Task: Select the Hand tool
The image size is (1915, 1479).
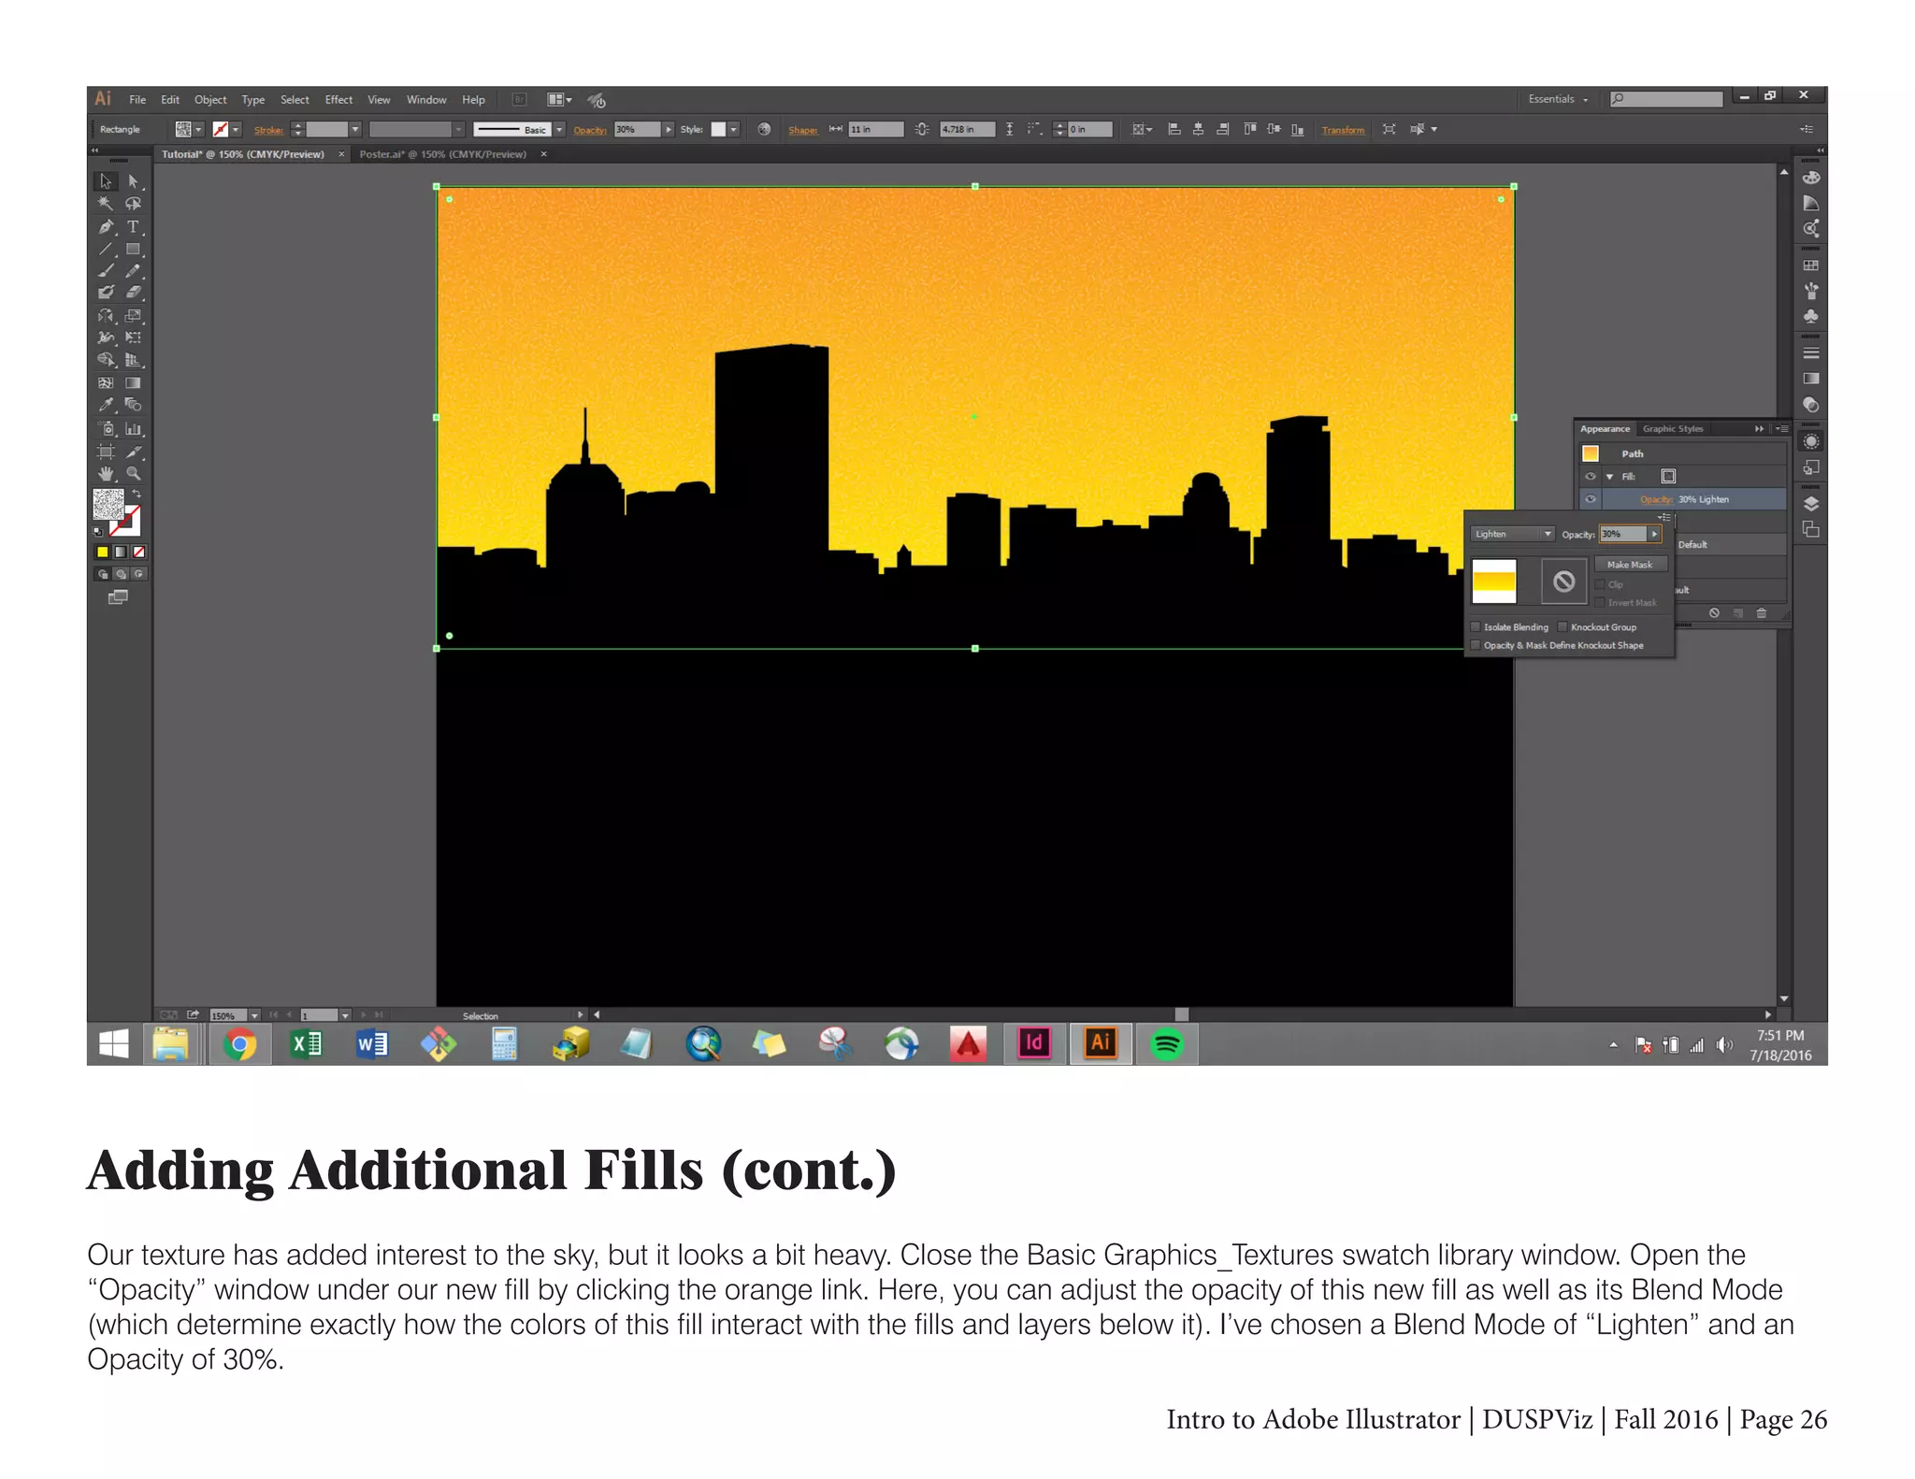Action: tap(106, 474)
